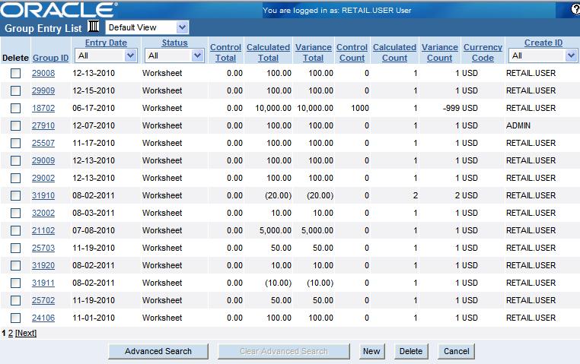Sort by Currency Code column header
The image size is (580, 364).
point(483,52)
